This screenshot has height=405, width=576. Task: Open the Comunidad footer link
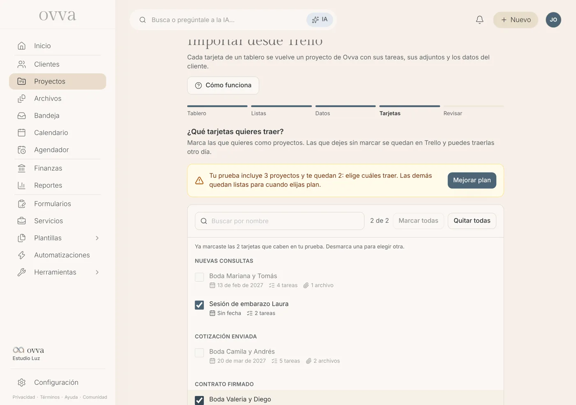[x=95, y=397]
